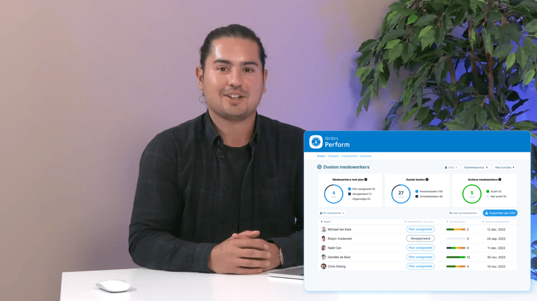Focus the Zoek op medewerker search field
Viewport: 537px width, 301px height.
(465, 213)
